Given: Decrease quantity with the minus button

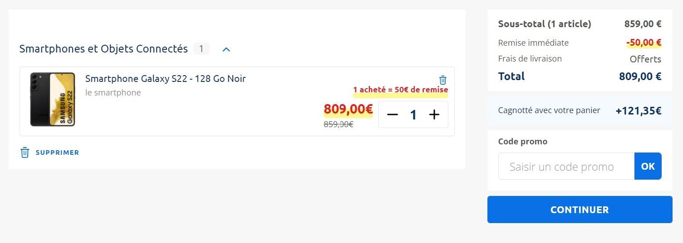Looking at the screenshot, I should 393,115.
